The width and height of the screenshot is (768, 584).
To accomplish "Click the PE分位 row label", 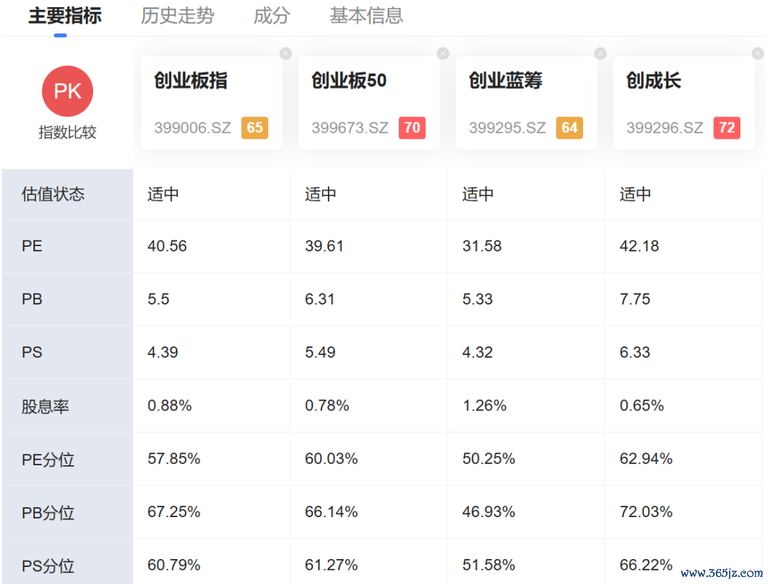I will [48, 460].
